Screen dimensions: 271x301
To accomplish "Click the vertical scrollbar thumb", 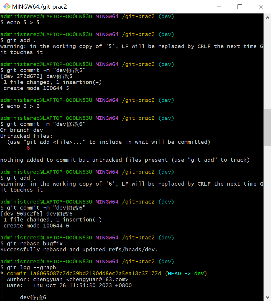I will coord(267,128).
